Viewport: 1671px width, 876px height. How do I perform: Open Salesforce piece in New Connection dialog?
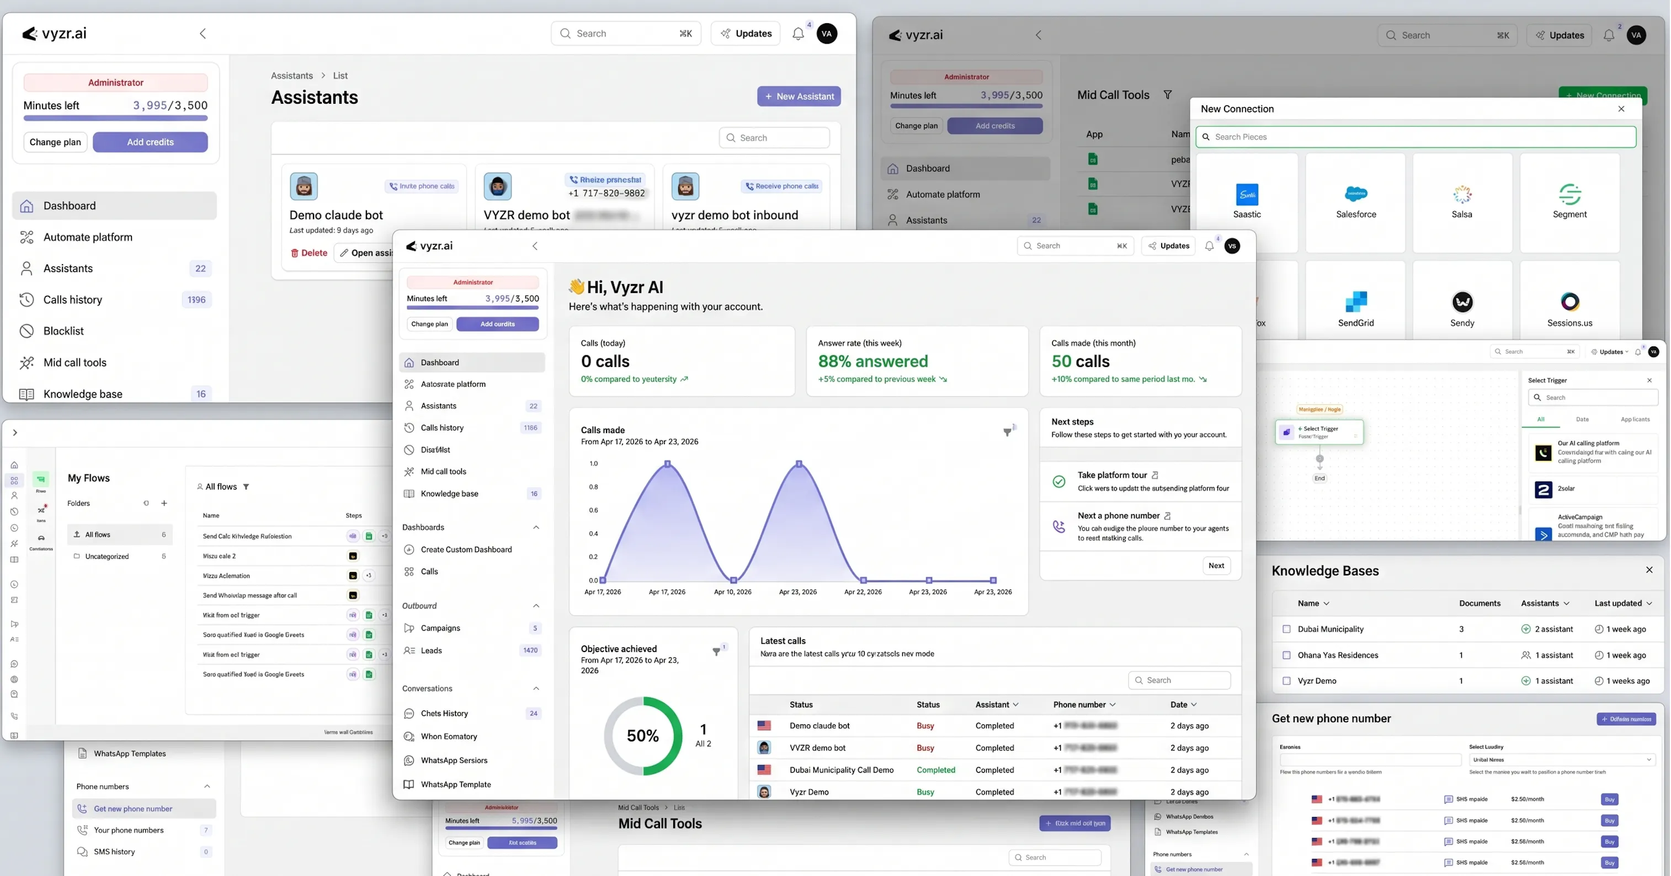pos(1356,202)
